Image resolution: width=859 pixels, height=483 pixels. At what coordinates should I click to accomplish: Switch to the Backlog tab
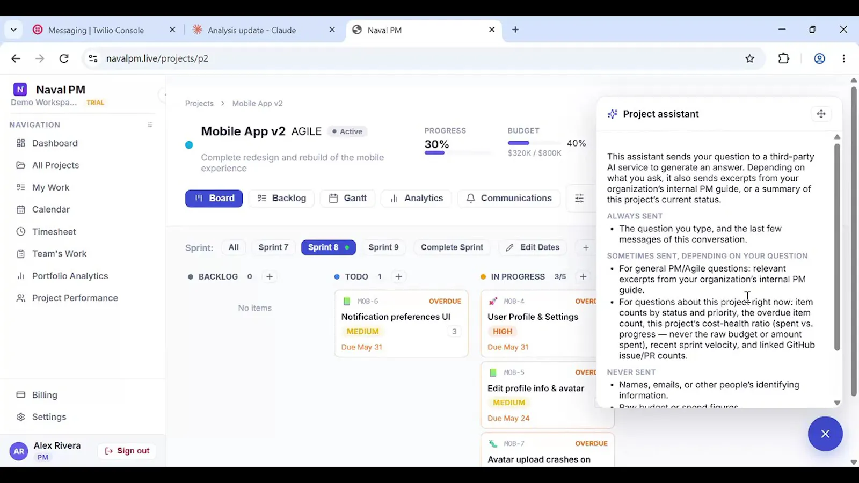(281, 199)
